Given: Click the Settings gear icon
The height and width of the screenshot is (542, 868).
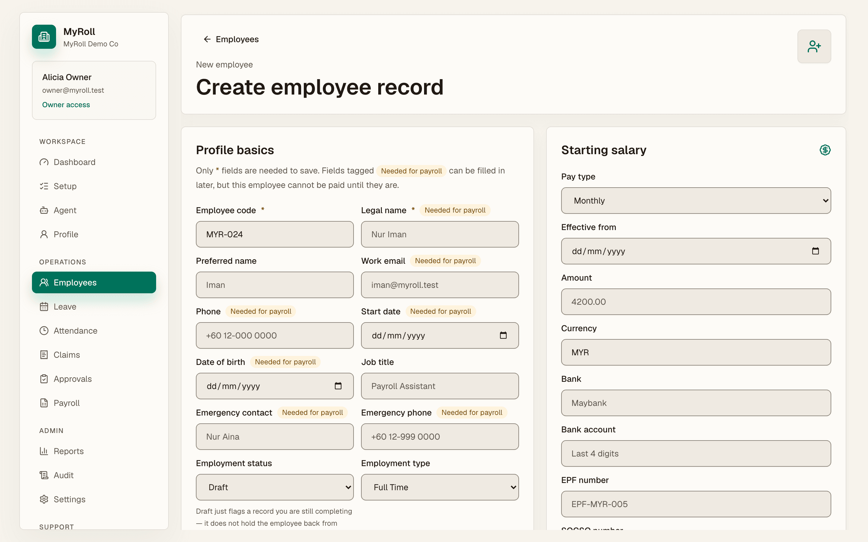Looking at the screenshot, I should [44, 499].
